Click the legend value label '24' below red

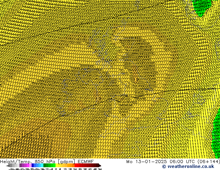pyautogui.click(x=75, y=169)
